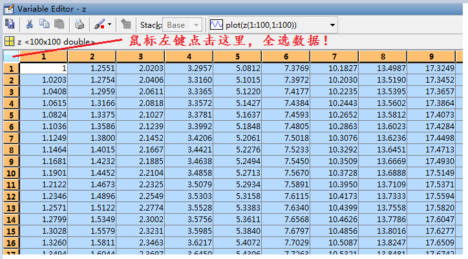Select row header 10
The height and width of the screenshot is (259, 468).
tap(12, 173)
